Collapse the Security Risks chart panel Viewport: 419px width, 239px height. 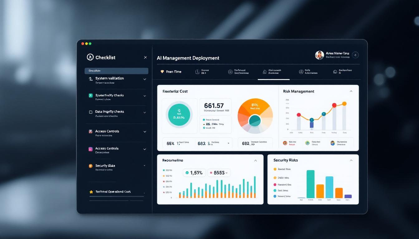pyautogui.click(x=351, y=160)
